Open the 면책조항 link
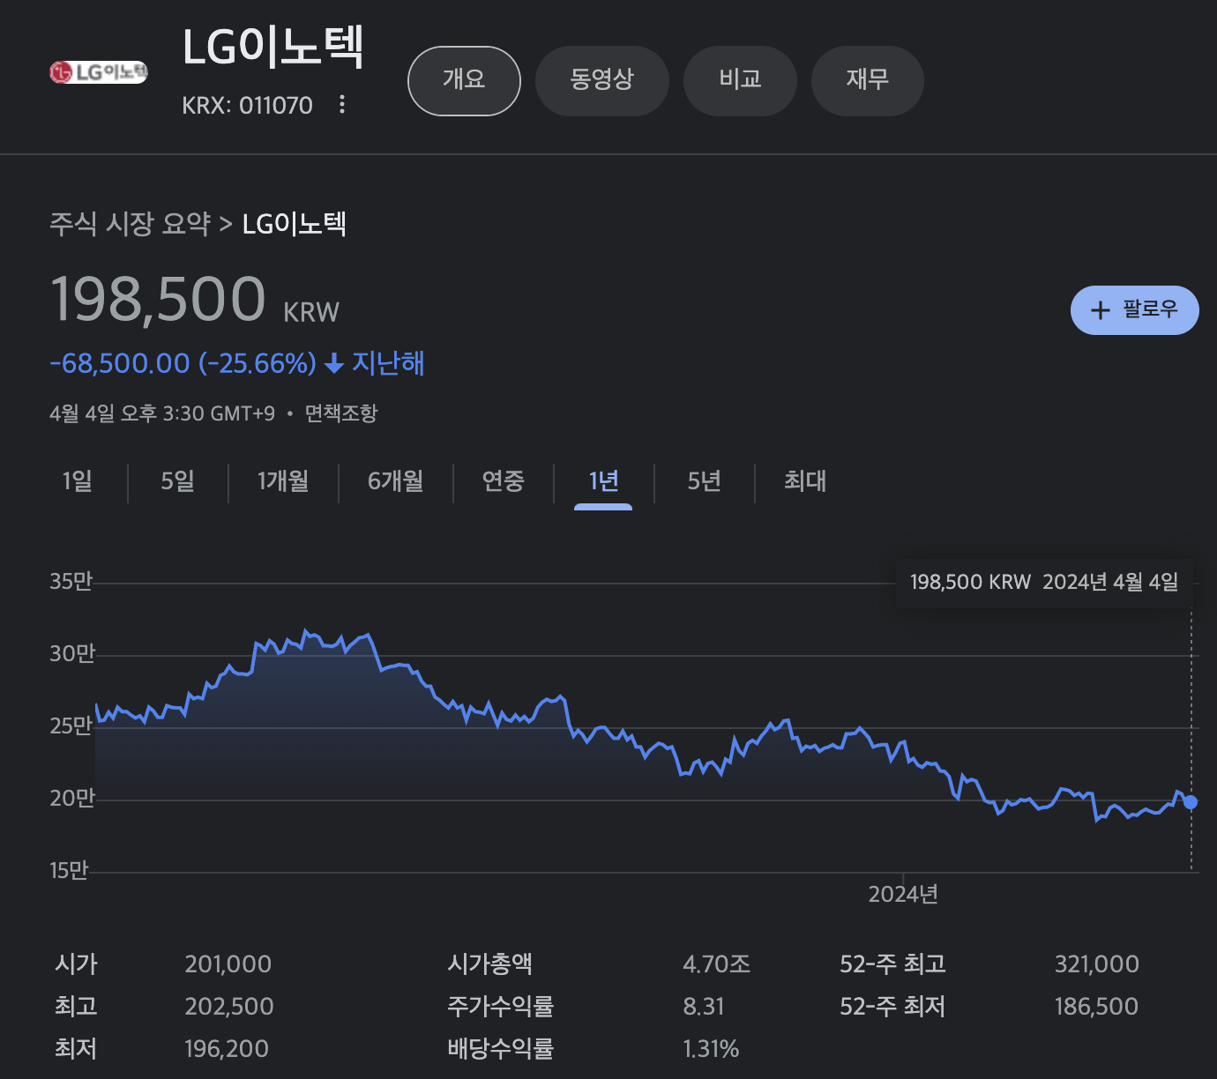 [341, 413]
